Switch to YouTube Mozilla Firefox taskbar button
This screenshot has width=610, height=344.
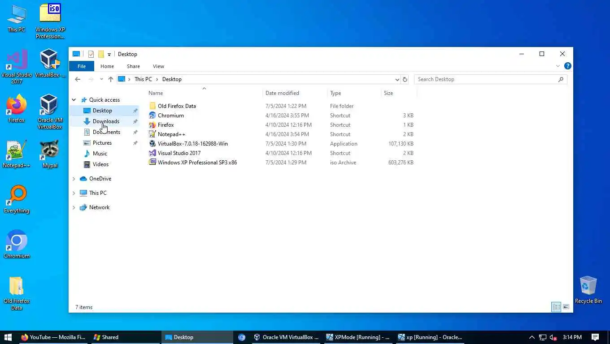(x=53, y=337)
